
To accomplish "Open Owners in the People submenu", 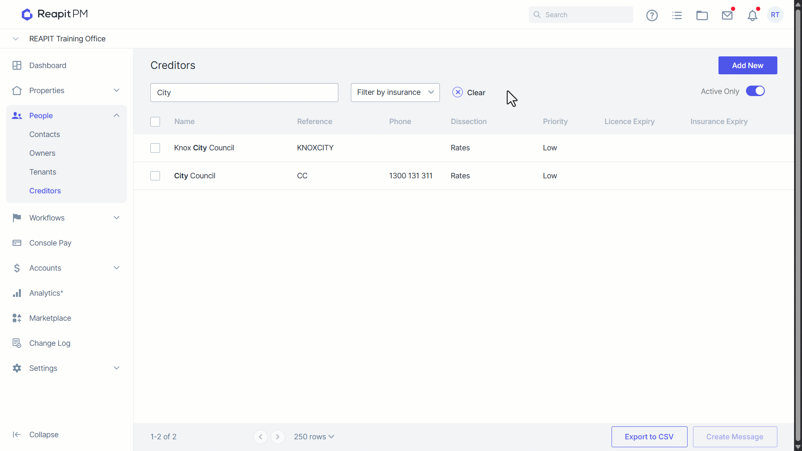I will click(x=42, y=153).
